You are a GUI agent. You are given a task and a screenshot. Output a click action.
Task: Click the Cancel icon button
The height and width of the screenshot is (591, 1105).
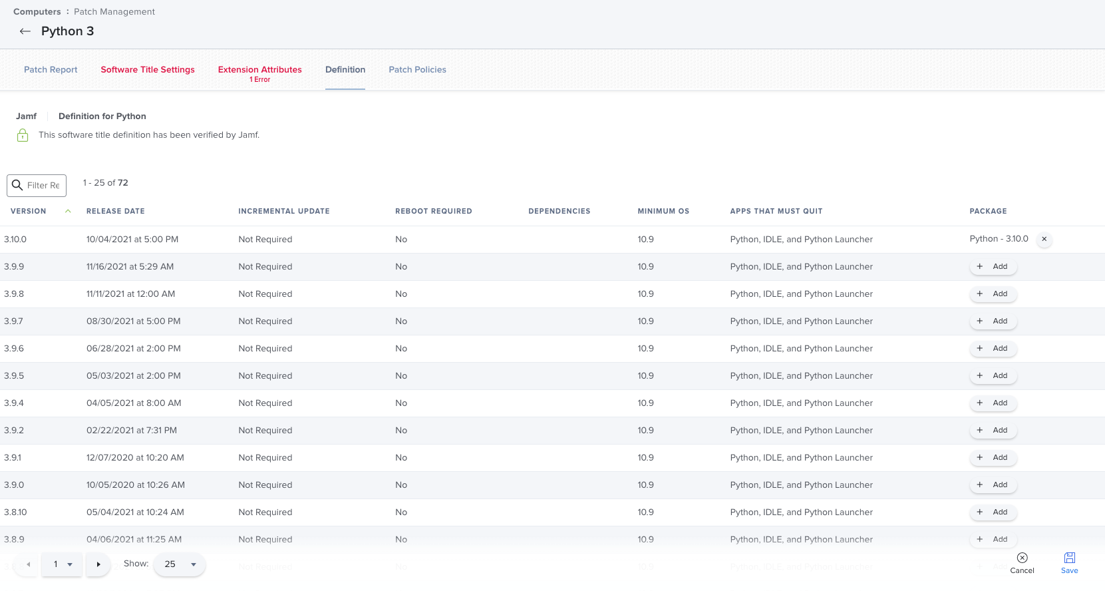click(1022, 563)
